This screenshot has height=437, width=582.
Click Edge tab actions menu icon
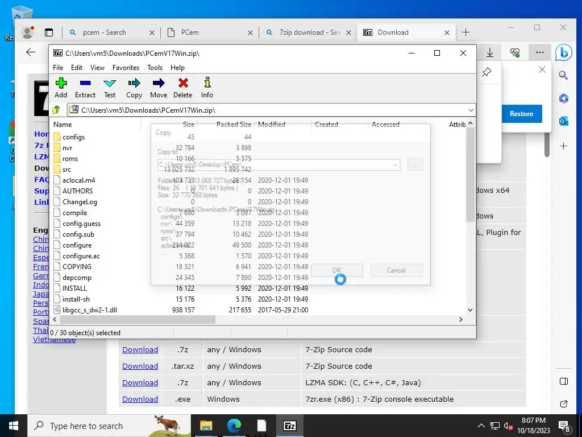(x=49, y=32)
